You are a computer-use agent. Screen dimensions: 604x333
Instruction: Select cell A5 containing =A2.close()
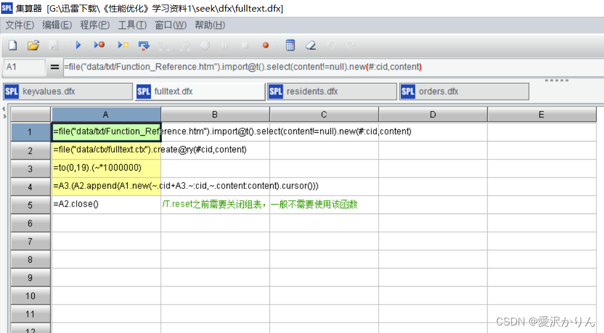pyautogui.click(x=106, y=204)
